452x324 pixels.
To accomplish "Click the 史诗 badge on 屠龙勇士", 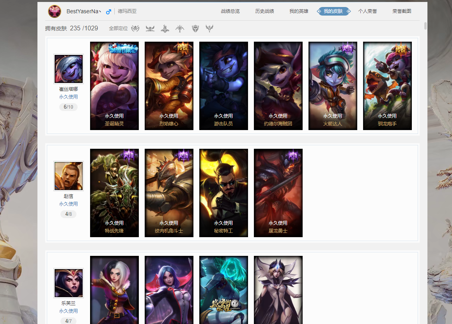I will coord(292,155).
